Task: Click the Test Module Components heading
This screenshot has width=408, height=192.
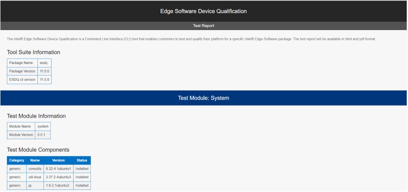Action: click(x=38, y=150)
